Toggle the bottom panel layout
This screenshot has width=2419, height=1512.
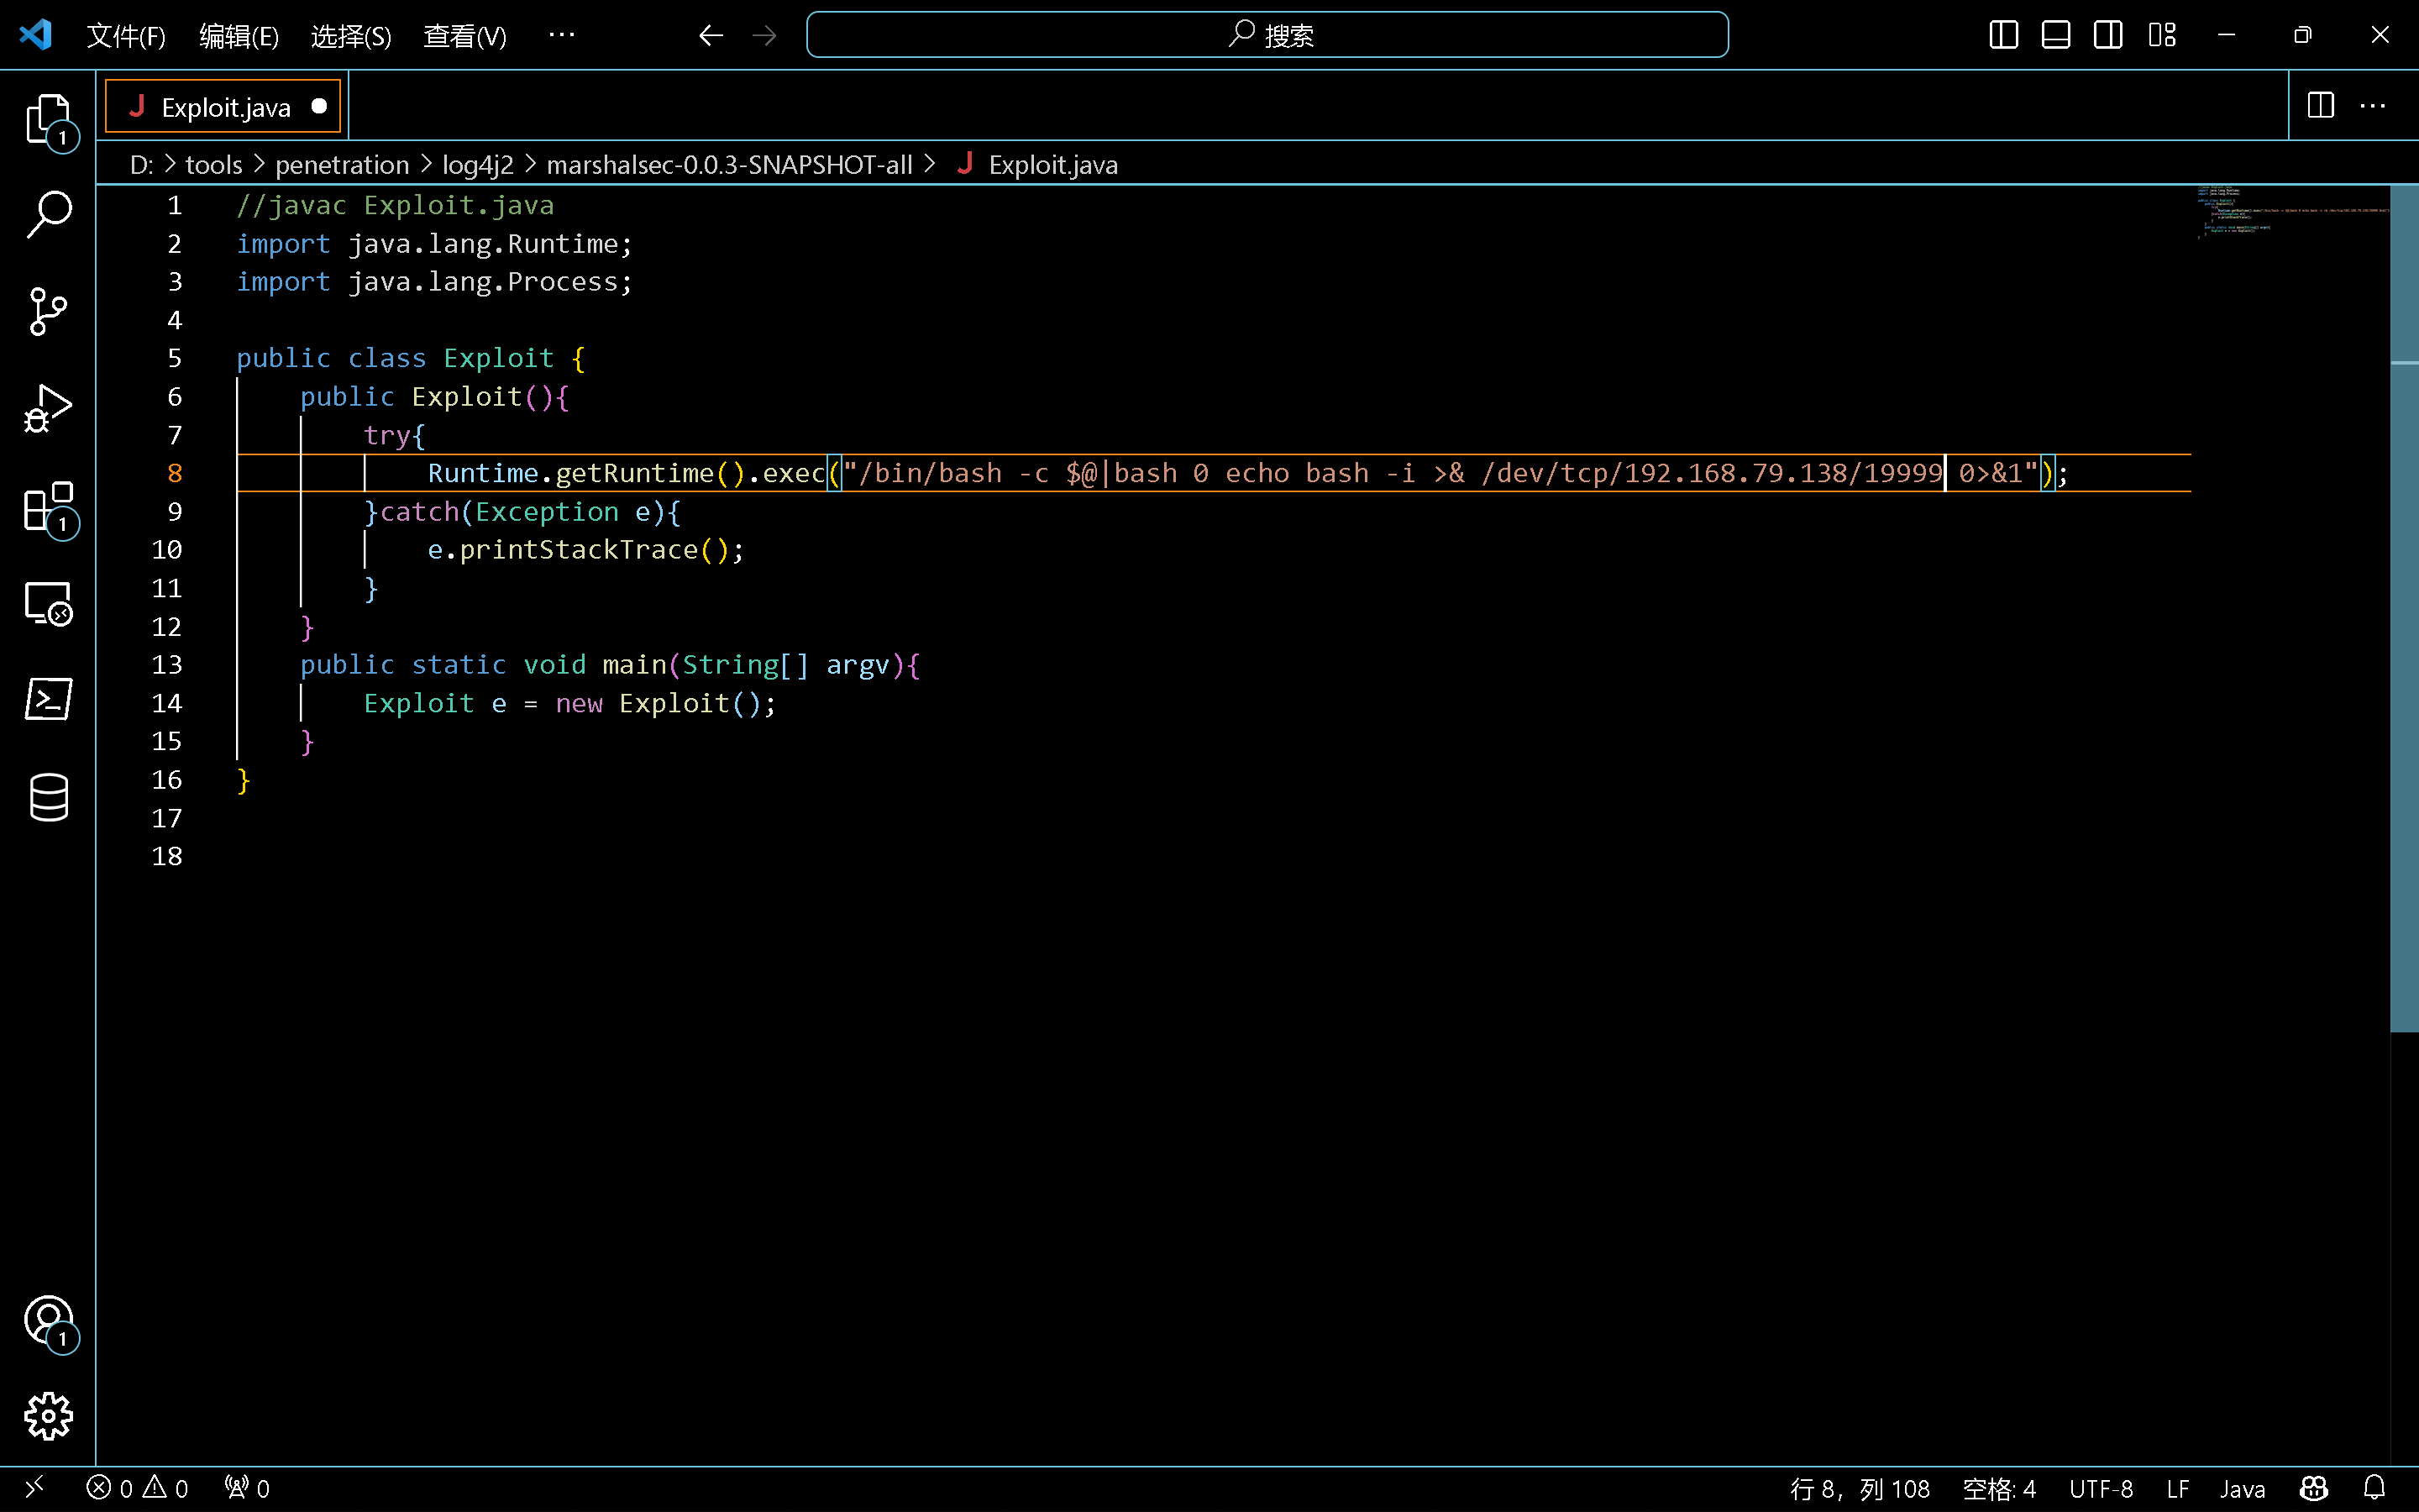(2055, 35)
